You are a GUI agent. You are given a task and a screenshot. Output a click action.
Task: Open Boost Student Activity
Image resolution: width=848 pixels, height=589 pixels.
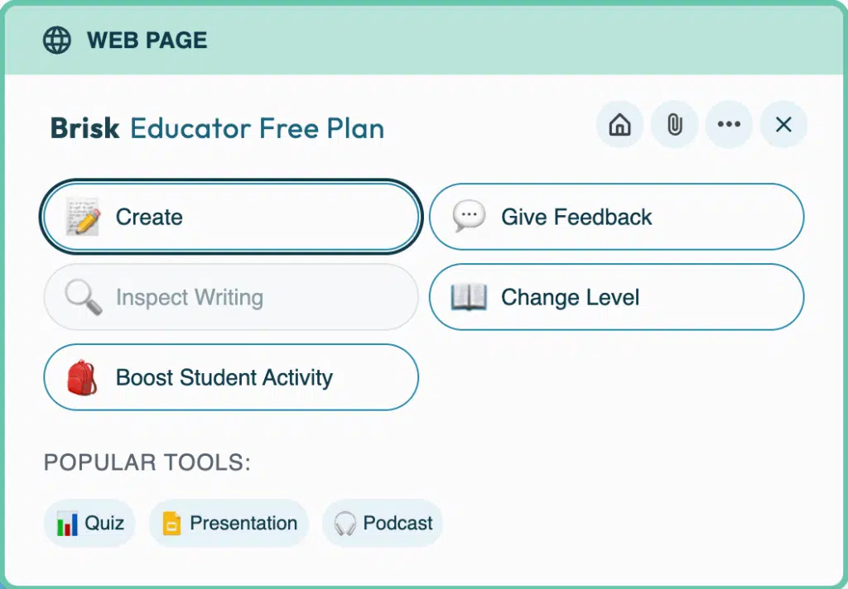(x=231, y=377)
